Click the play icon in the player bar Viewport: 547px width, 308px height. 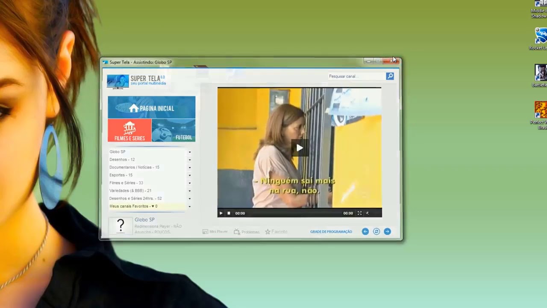coord(221,213)
